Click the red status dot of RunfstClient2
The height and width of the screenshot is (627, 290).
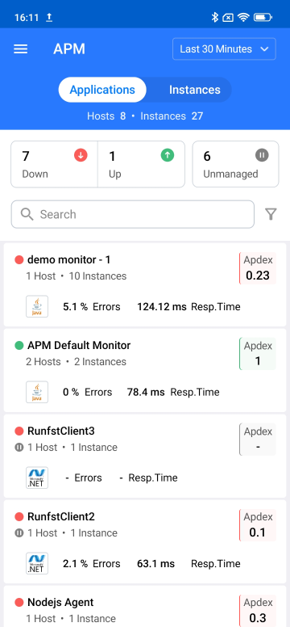point(19,516)
